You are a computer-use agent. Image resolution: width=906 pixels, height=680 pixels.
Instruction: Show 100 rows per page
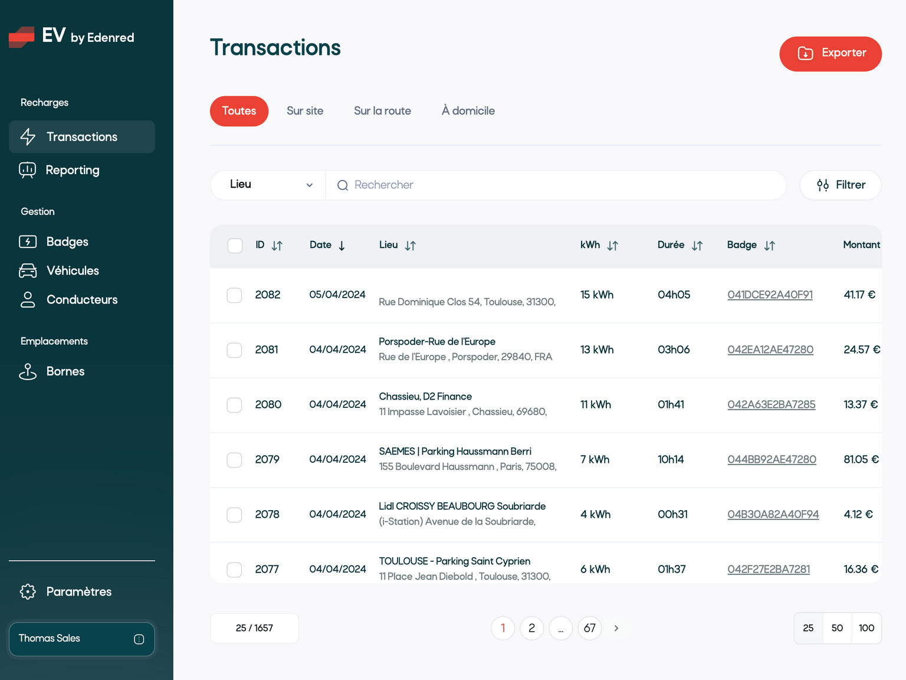tap(866, 628)
